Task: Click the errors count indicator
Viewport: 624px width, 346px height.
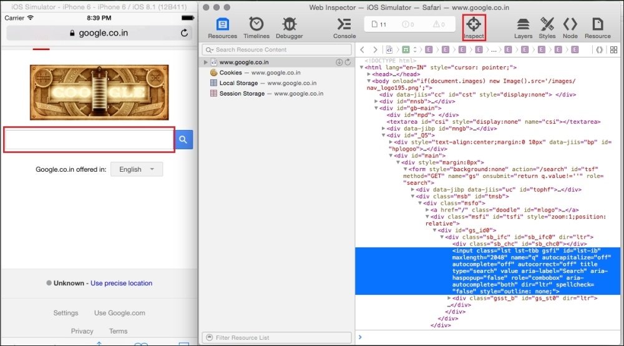Action: point(408,24)
